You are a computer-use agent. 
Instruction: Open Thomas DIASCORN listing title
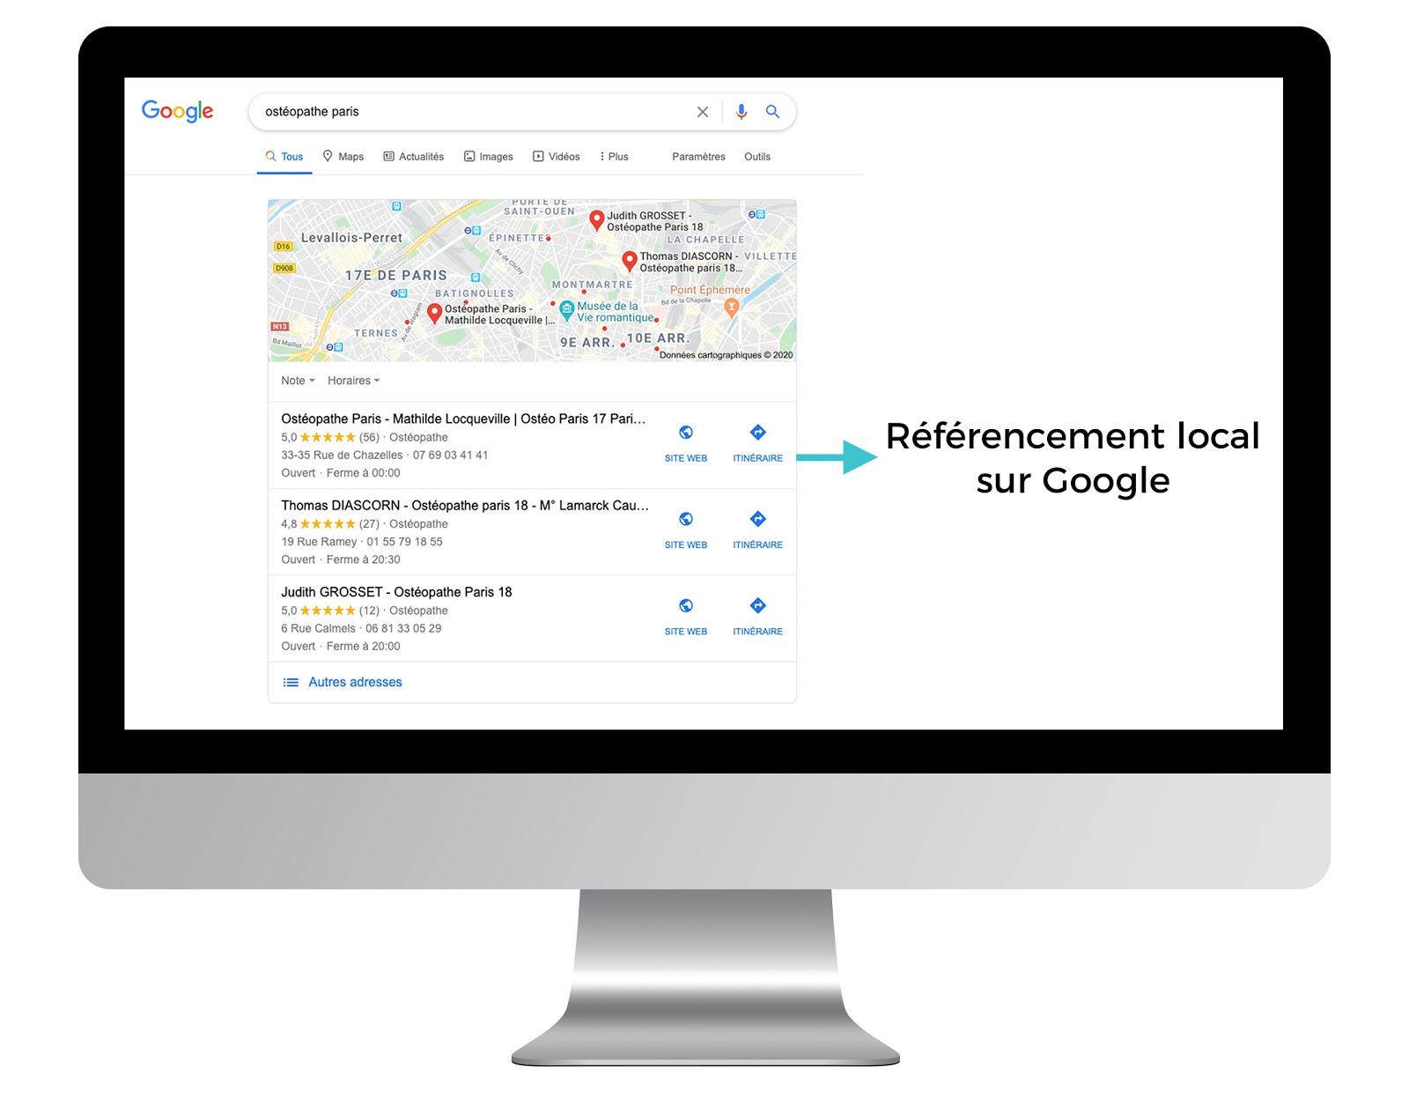(465, 505)
